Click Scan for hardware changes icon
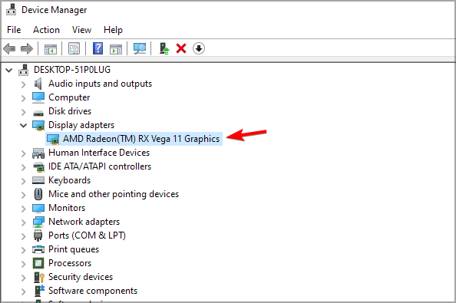 140,48
